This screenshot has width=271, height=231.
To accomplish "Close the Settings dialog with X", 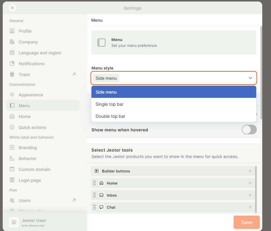I will coord(12,8).
